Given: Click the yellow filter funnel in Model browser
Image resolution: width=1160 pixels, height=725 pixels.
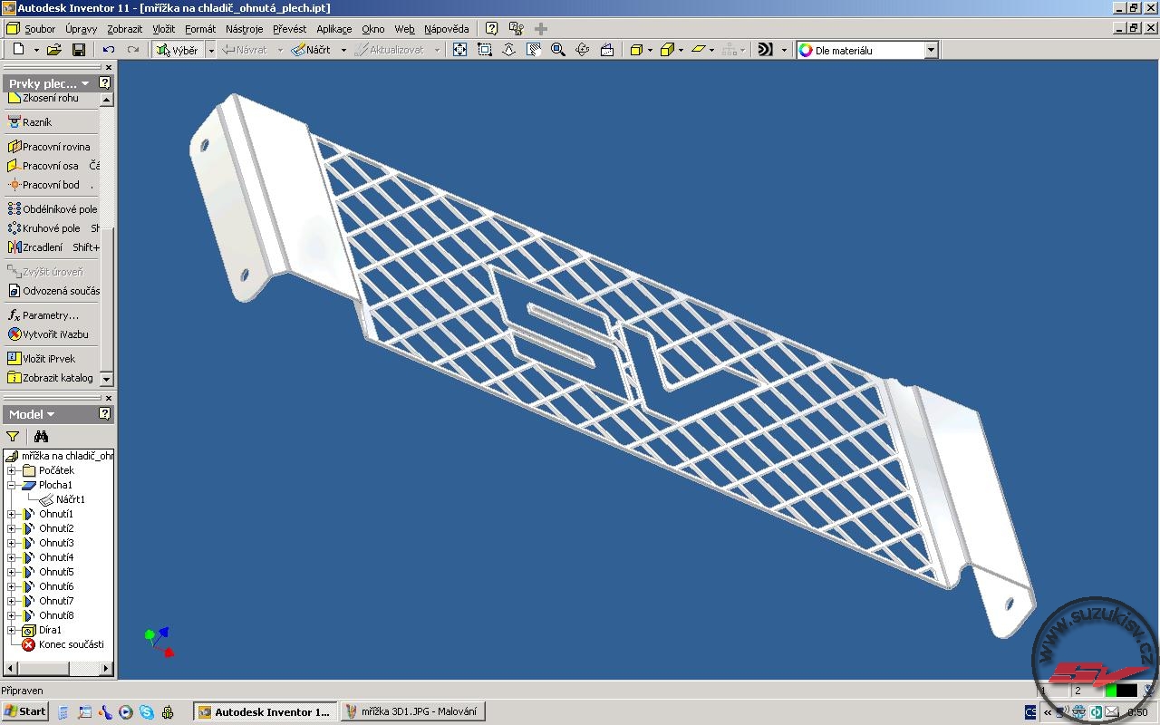Looking at the screenshot, I should 13,437.
